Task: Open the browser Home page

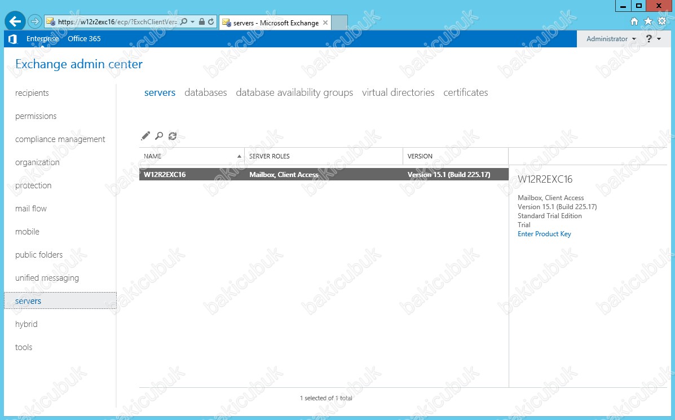Action: point(634,21)
